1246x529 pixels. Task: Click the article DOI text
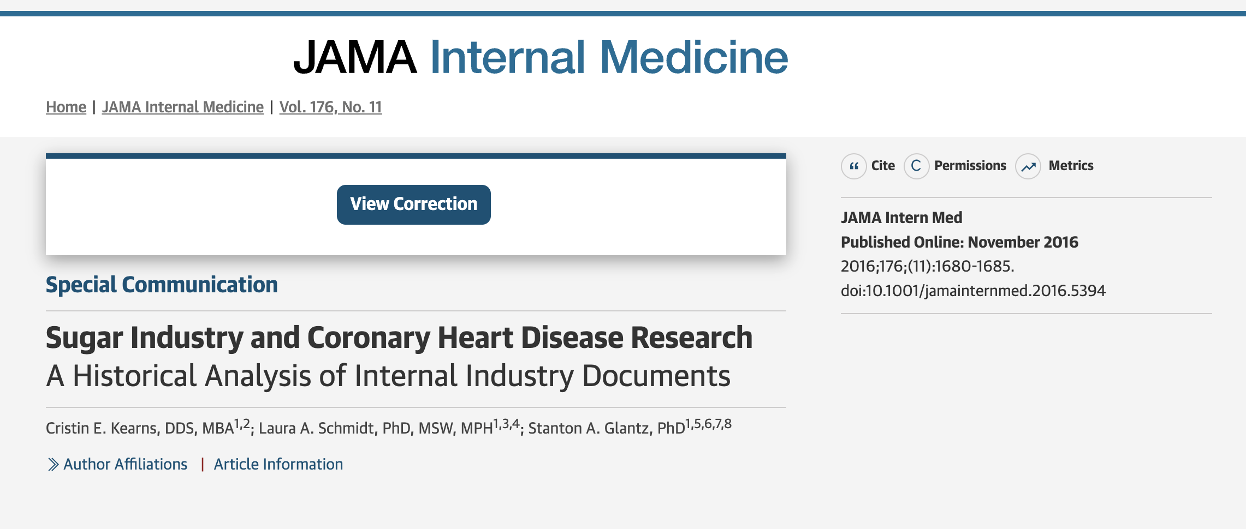click(973, 291)
